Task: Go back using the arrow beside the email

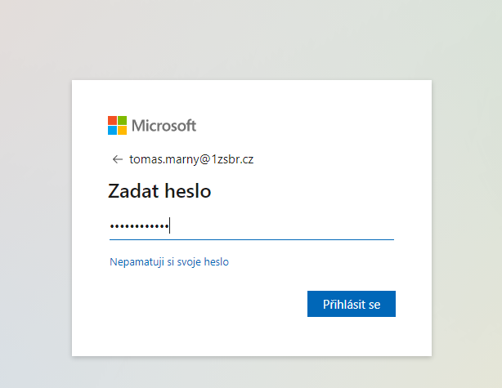Action: point(118,159)
